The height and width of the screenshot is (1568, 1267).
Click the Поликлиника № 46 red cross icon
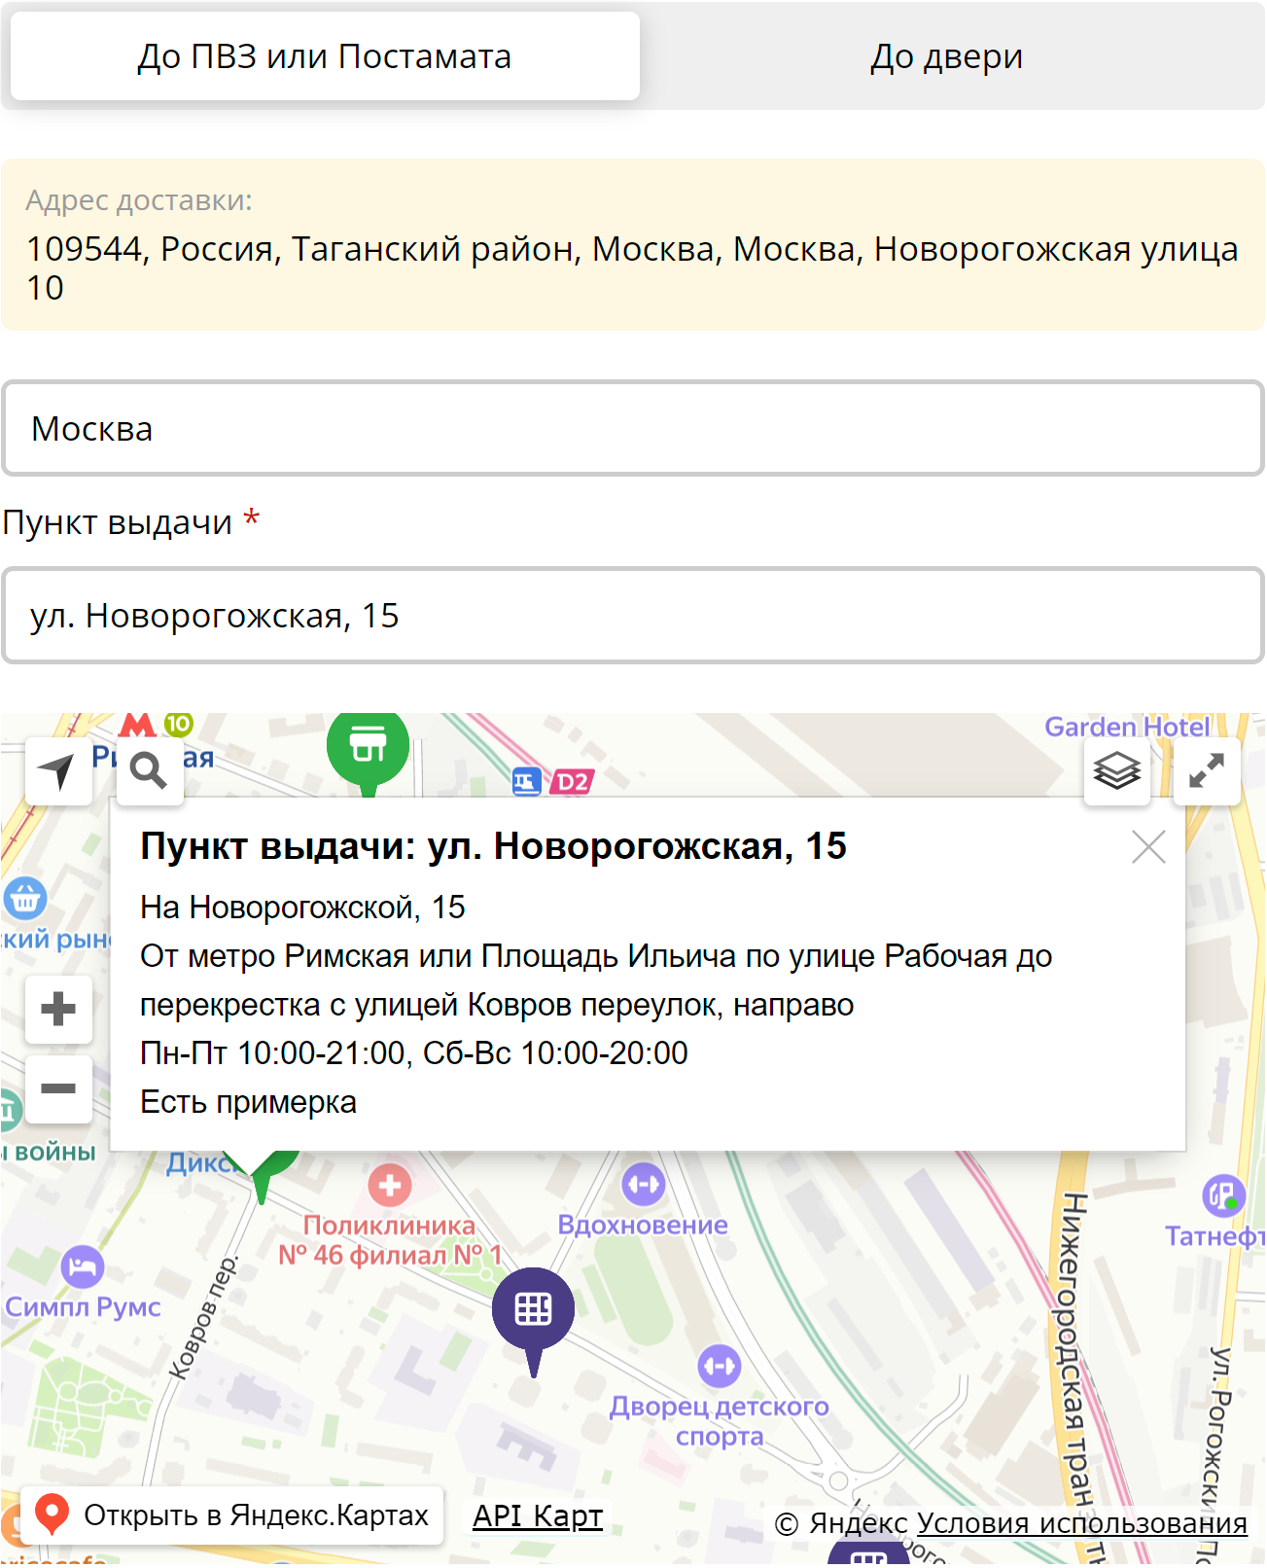pos(390,1186)
